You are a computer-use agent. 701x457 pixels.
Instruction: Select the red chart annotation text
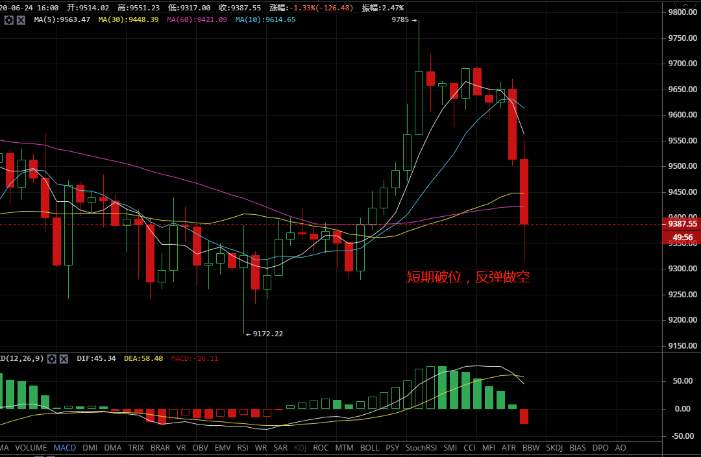(x=468, y=277)
